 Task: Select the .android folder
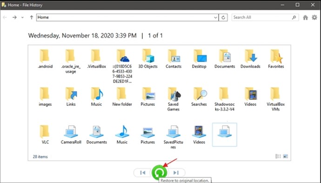(45, 59)
